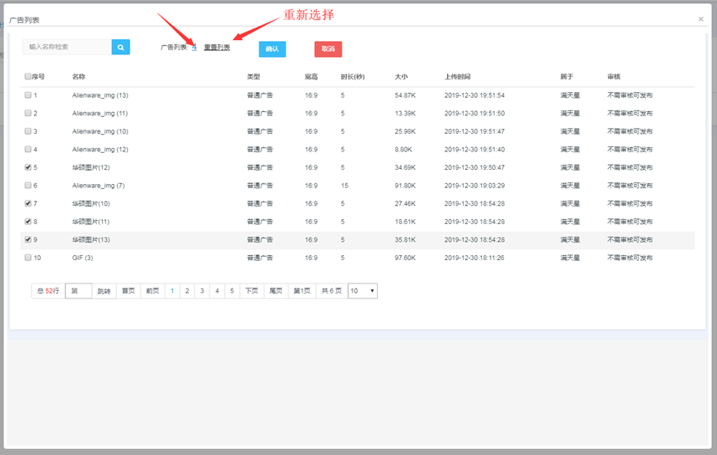
Task: Check the box for row 10 GIF (3)
Action: tap(28, 258)
